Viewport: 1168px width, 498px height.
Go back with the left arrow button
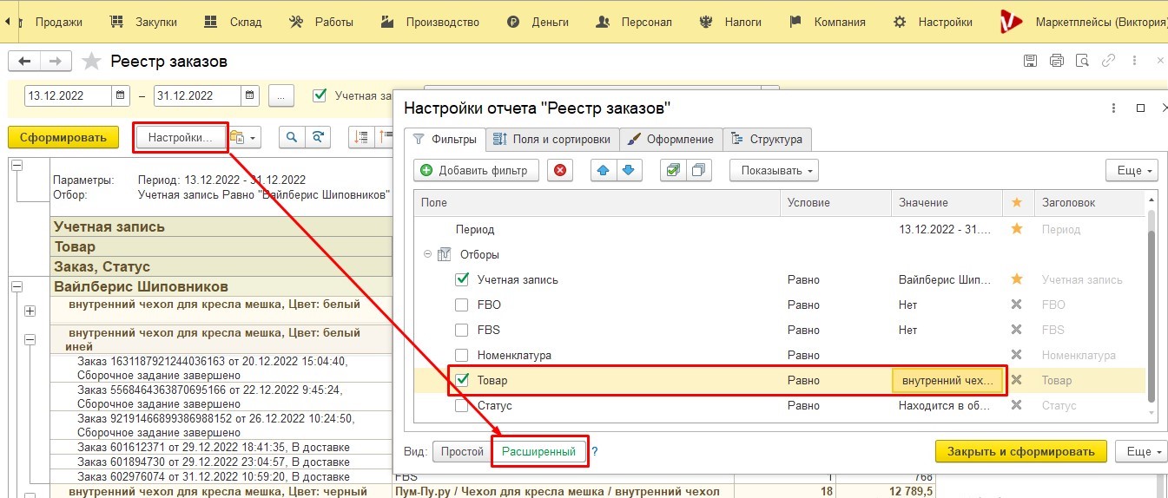point(24,62)
